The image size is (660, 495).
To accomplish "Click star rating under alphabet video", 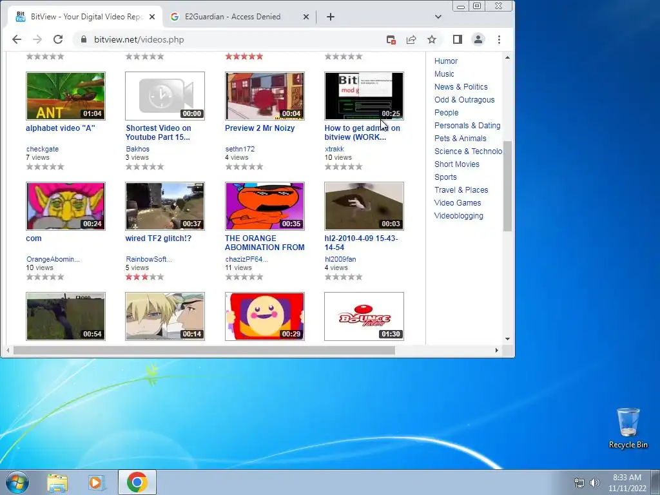I will [x=45, y=167].
